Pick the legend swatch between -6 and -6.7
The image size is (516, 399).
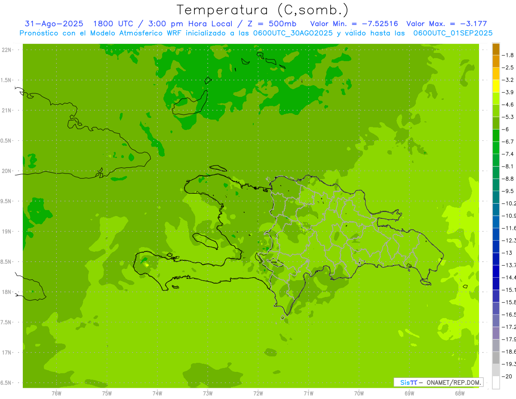[496, 135]
